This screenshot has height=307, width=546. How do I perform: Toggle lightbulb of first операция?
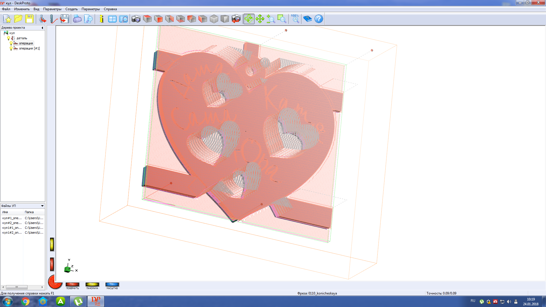[11, 43]
